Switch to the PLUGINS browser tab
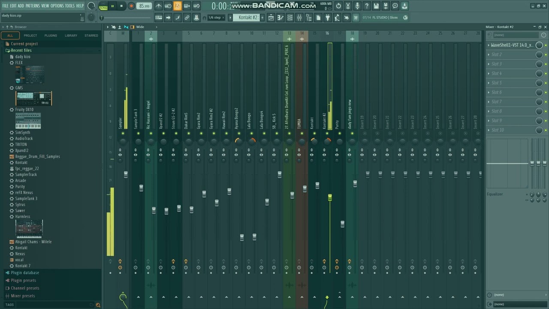 (x=51, y=35)
